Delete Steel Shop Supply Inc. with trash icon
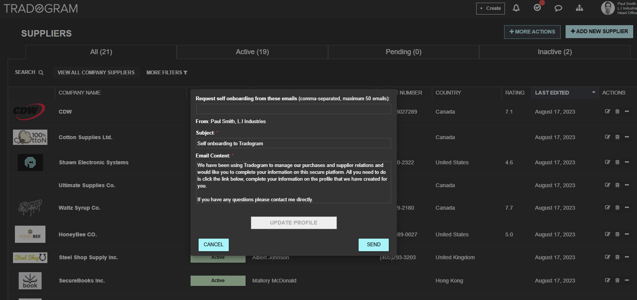Image resolution: width=637 pixels, height=300 pixels. tap(618, 257)
